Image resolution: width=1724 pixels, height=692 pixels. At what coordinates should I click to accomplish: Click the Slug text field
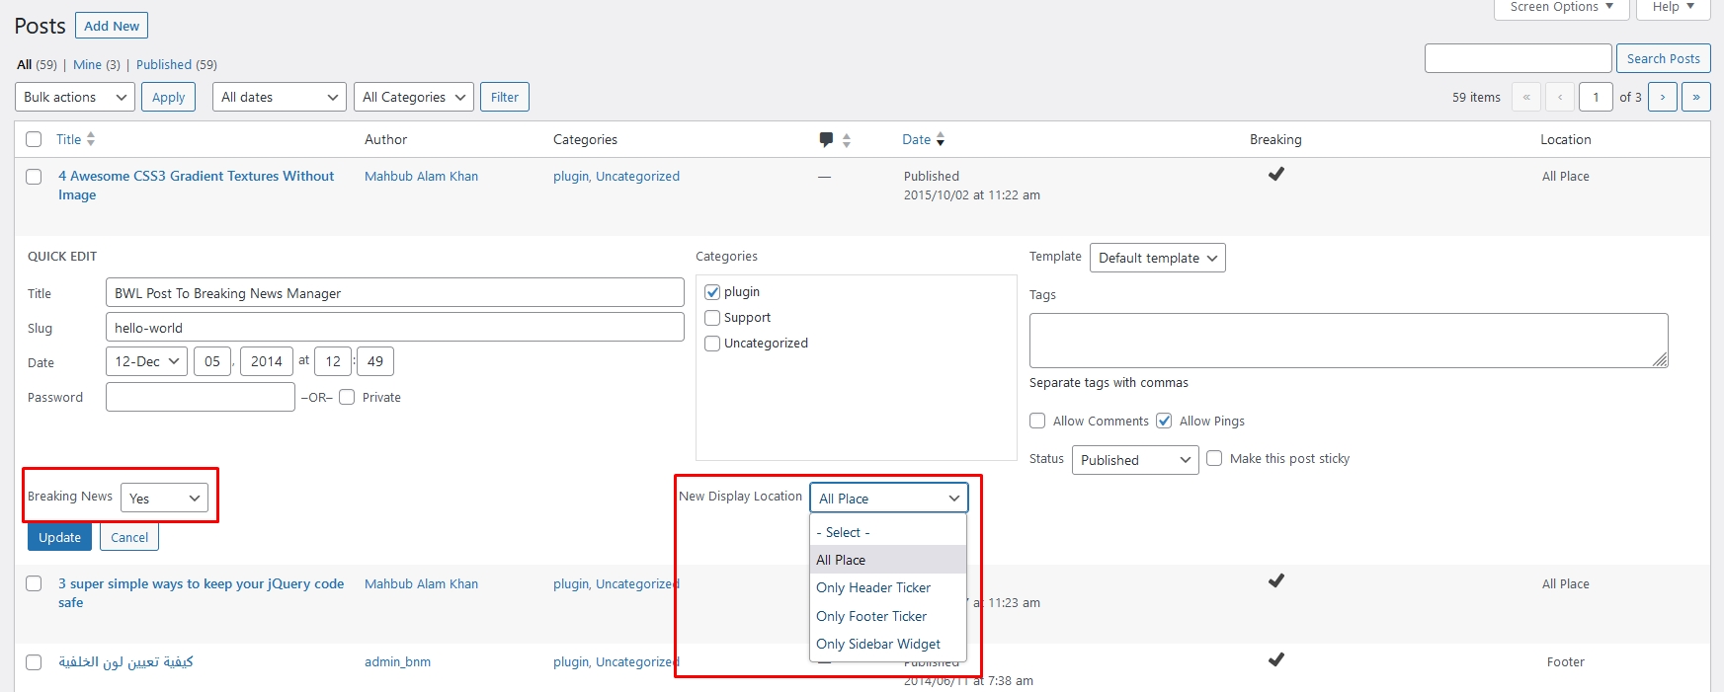point(394,328)
